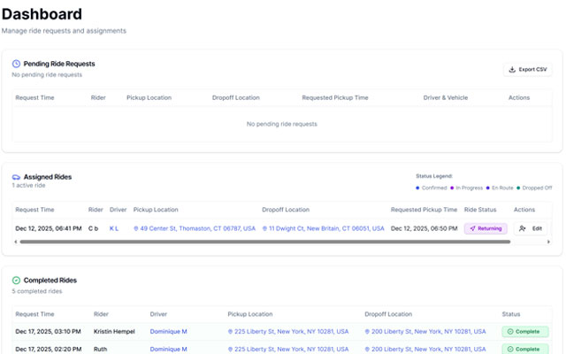Screen dimensions: 566x354
Task: Click Status header in Completed Rides table
Action: click(x=511, y=314)
